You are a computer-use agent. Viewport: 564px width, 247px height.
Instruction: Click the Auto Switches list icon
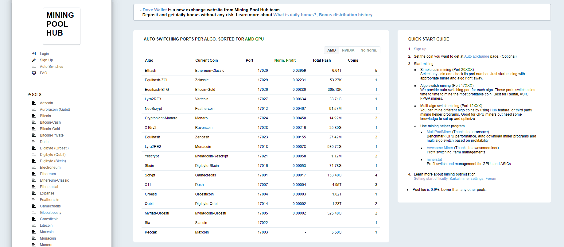34,67
